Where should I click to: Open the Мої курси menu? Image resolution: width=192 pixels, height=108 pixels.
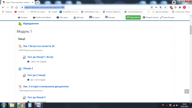click(62, 17)
